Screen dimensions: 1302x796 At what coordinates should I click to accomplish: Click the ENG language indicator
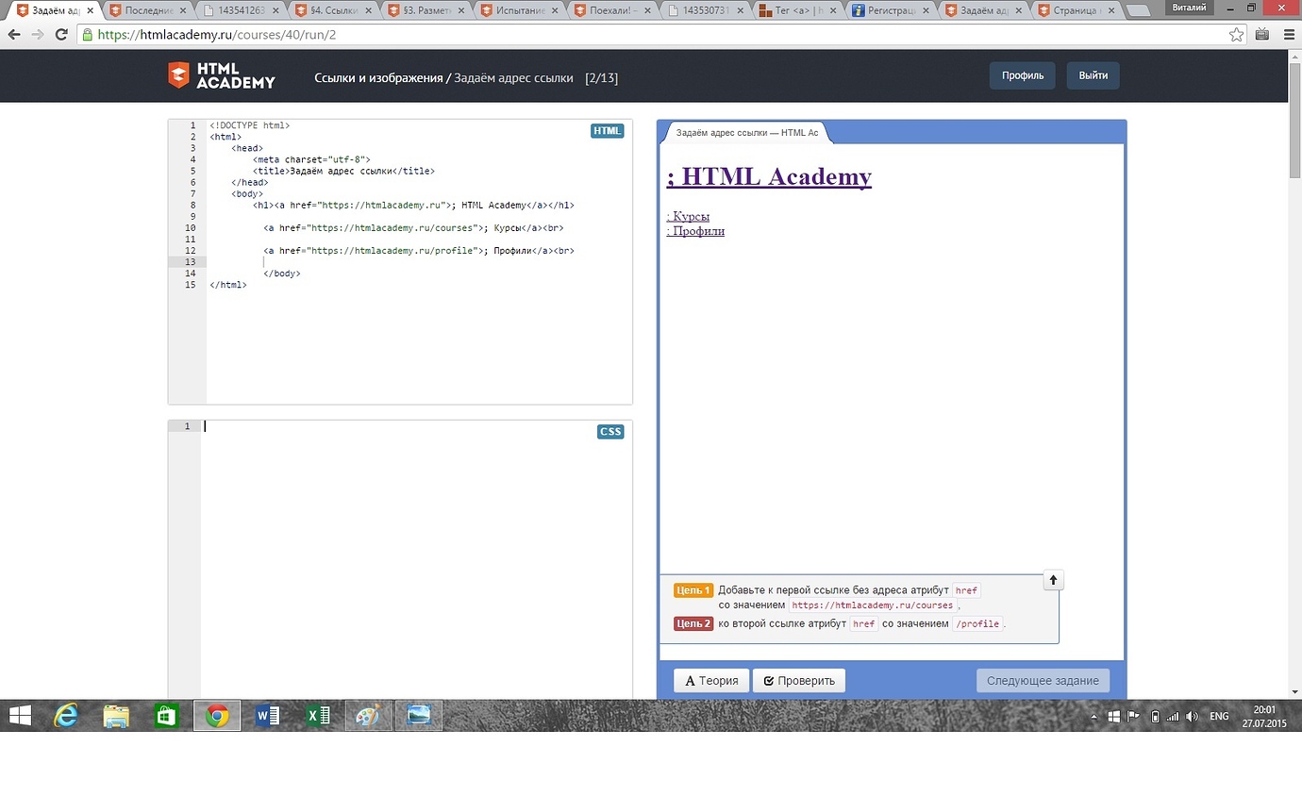click(x=1219, y=717)
